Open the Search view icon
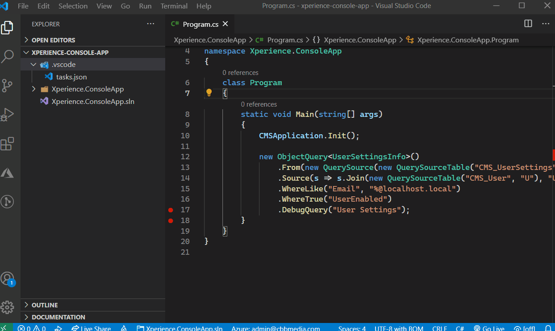 7,57
